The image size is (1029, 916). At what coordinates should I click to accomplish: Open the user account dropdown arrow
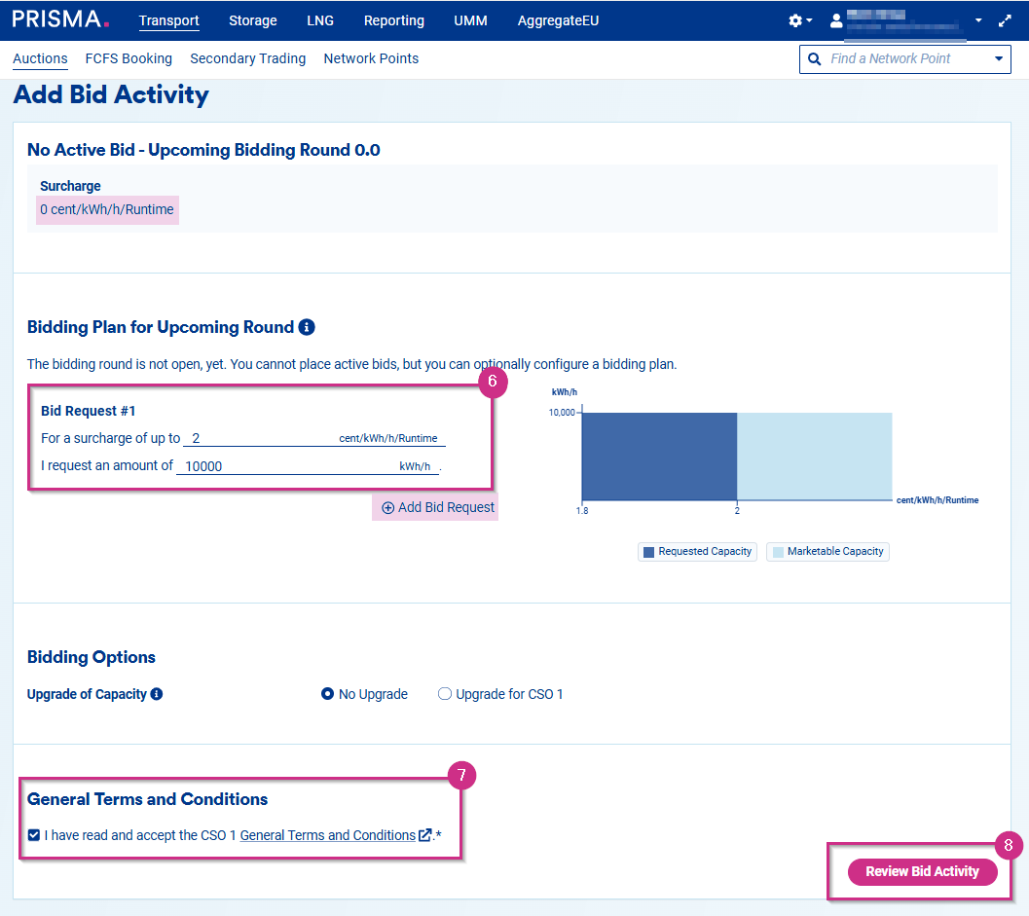point(978,20)
